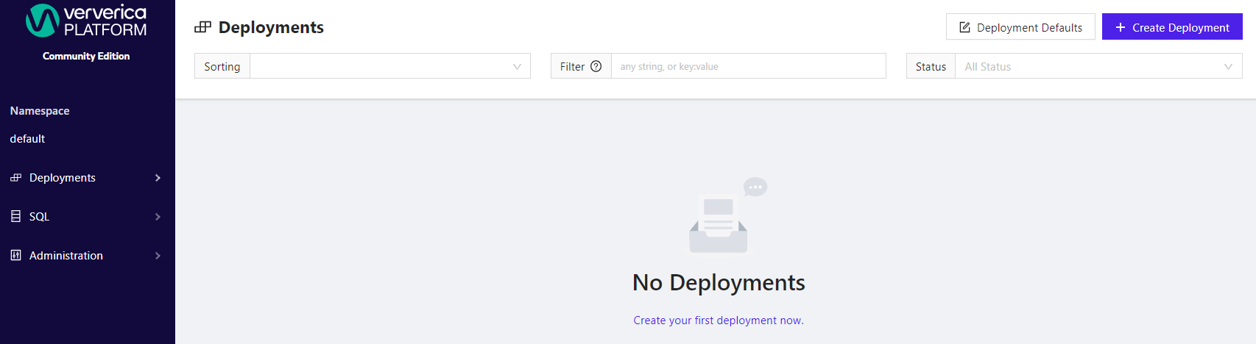Open the Deployments menu item
The image size is (1256, 344).
point(88,178)
